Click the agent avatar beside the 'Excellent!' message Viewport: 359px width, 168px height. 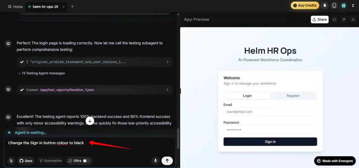(x=8, y=117)
